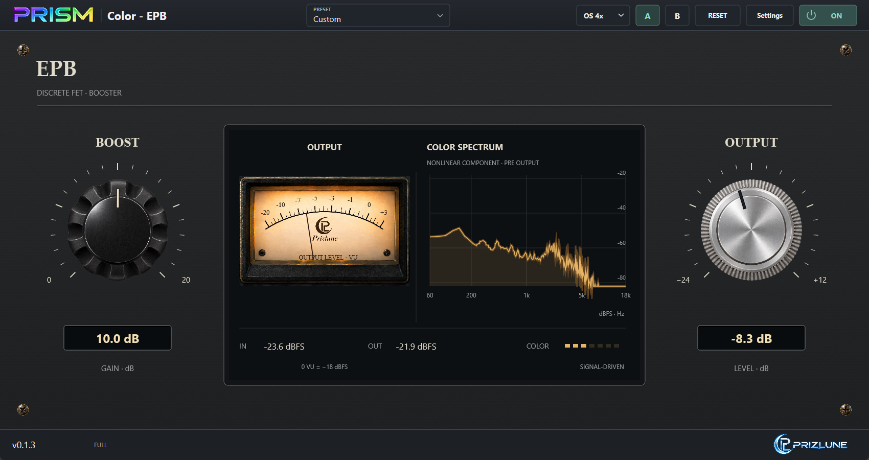Open the Preset Custom dropdown
This screenshot has width=869, height=460.
click(378, 15)
